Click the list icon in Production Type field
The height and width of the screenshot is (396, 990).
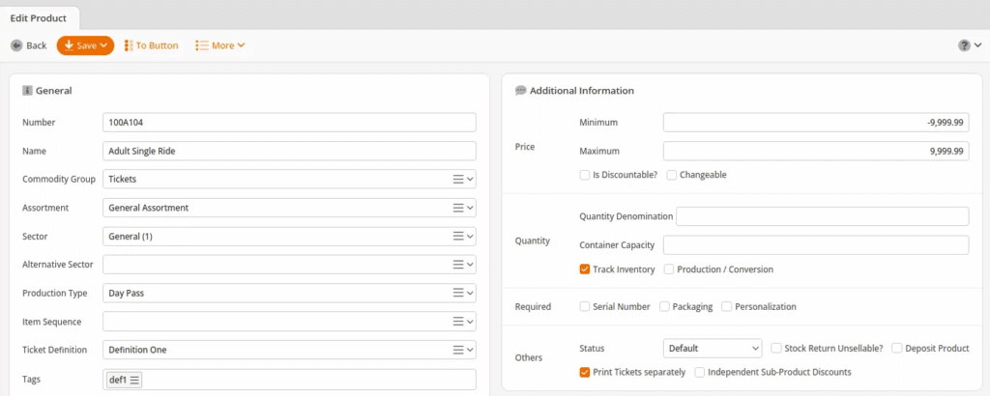(458, 293)
